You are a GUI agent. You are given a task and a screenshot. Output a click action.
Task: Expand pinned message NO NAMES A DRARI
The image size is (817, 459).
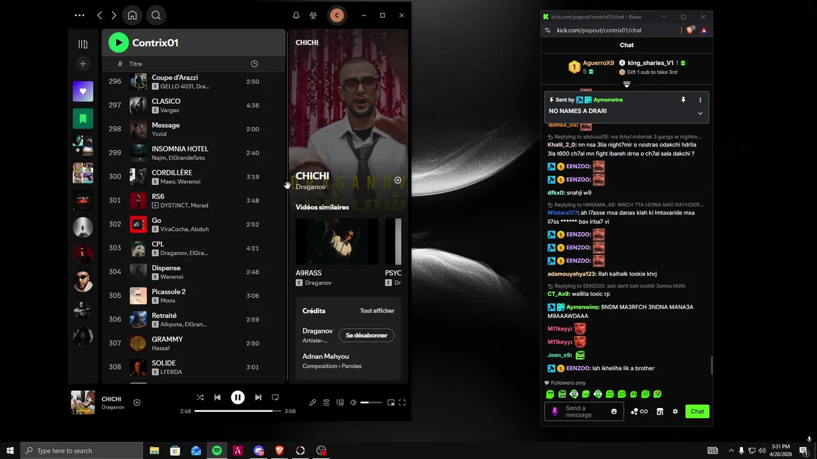click(x=700, y=113)
